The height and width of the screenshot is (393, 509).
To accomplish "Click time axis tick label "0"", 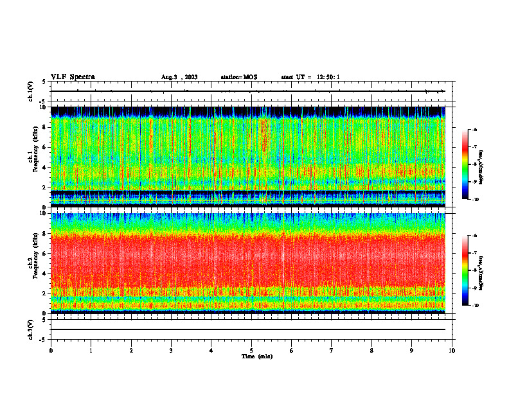I will 51,351.
